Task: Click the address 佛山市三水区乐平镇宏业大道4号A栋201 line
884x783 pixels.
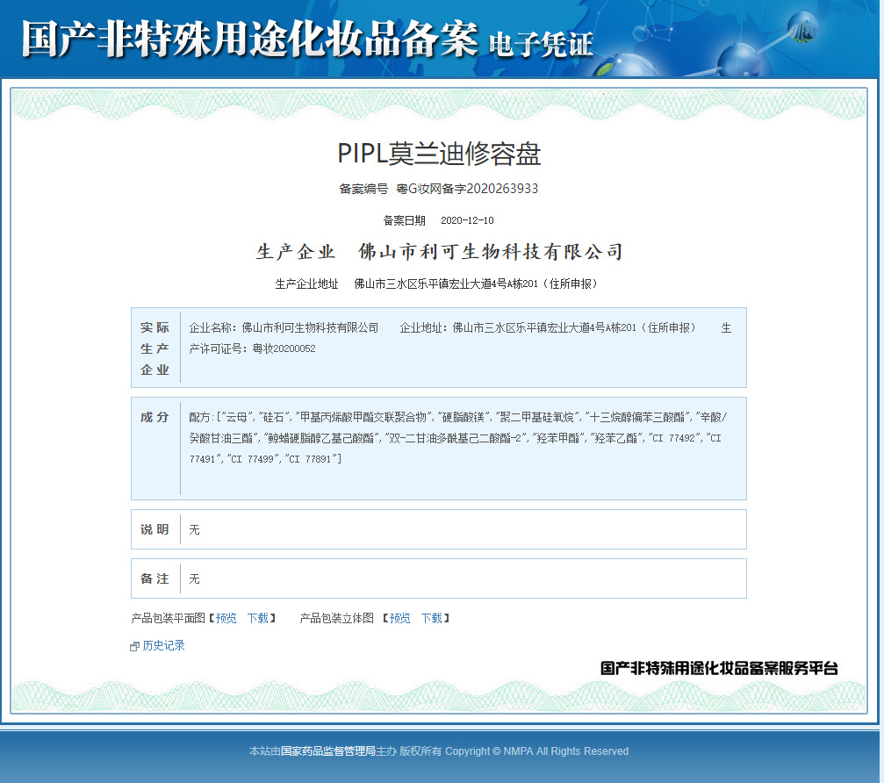Action: (475, 284)
